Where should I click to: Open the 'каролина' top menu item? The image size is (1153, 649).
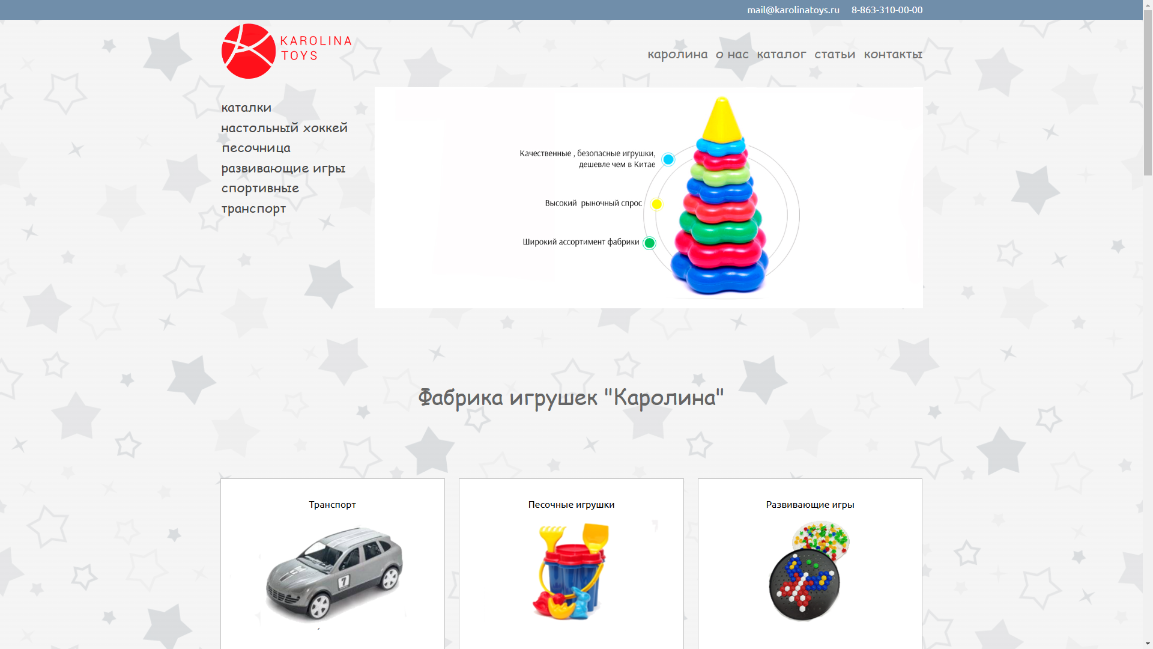(x=677, y=54)
